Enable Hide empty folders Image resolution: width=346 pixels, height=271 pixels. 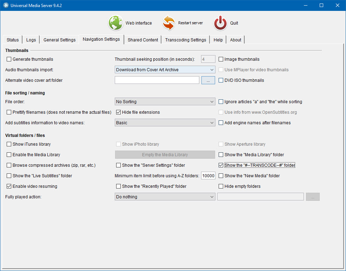point(221,186)
